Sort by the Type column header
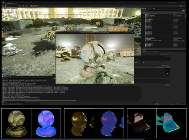Viewport: 189px width, 140px height. [x=174, y=12]
